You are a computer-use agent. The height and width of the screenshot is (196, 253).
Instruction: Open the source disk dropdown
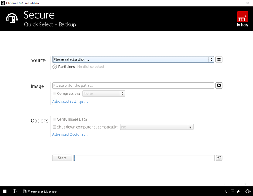click(133, 59)
